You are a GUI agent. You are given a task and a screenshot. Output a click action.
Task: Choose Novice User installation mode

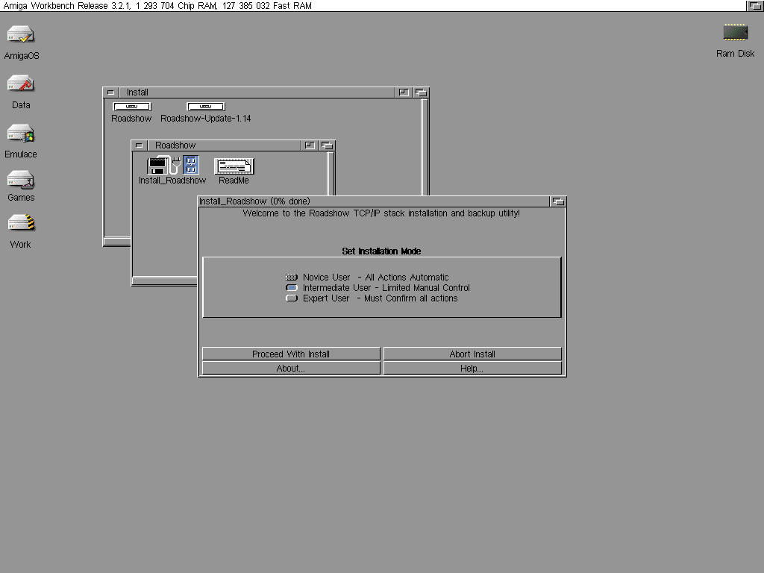pos(292,278)
